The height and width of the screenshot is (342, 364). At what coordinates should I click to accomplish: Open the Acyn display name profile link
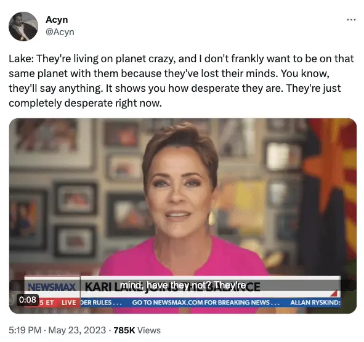57,20
